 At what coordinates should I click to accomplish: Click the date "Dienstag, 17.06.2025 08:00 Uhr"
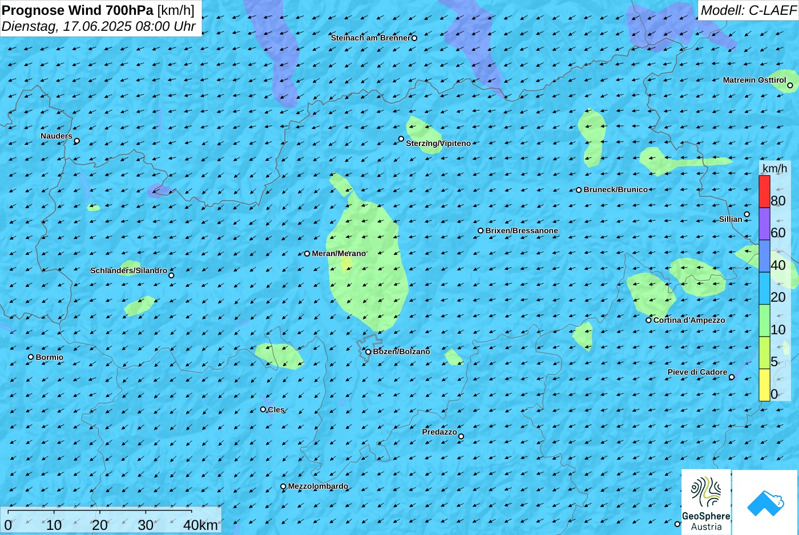pyautogui.click(x=99, y=26)
